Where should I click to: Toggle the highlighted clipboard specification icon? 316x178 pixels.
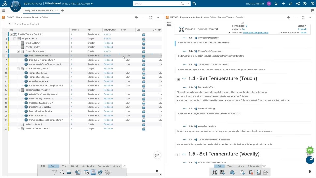(x=93, y=172)
